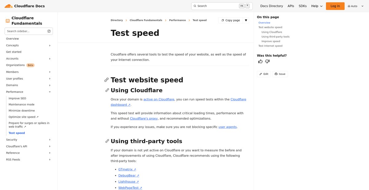Open the Copy page options arrow
The width and height of the screenshot is (369, 190).
(x=246, y=20)
